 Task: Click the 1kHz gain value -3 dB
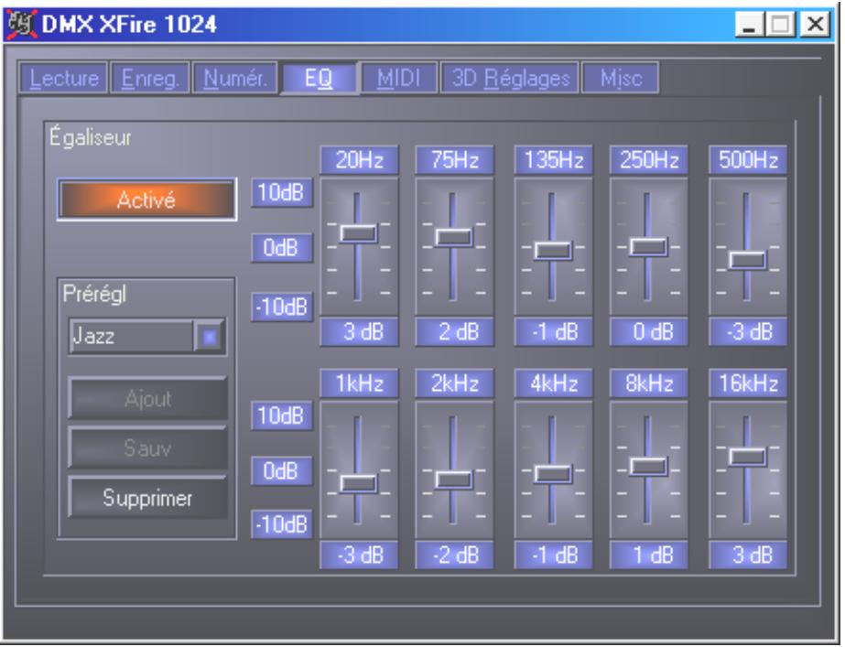coord(360,555)
